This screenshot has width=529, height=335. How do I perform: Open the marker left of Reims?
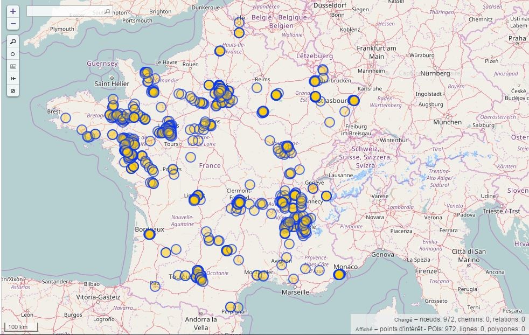pos(257,87)
